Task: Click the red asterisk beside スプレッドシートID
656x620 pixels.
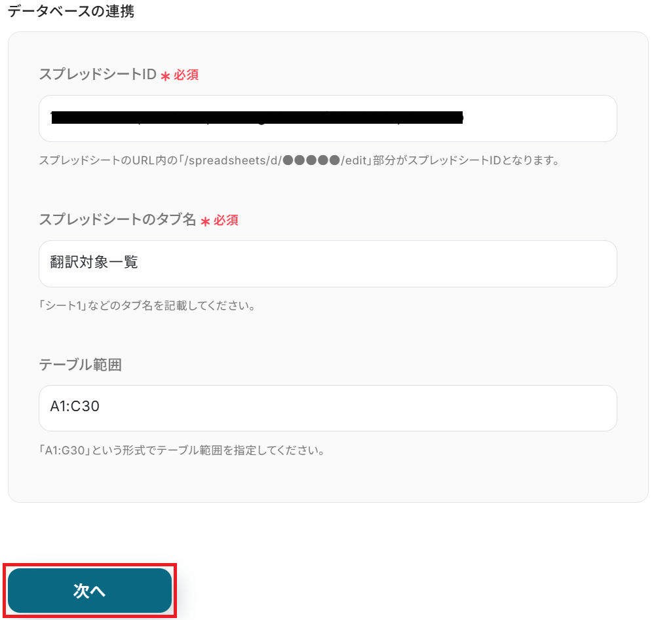Action: 165,76
